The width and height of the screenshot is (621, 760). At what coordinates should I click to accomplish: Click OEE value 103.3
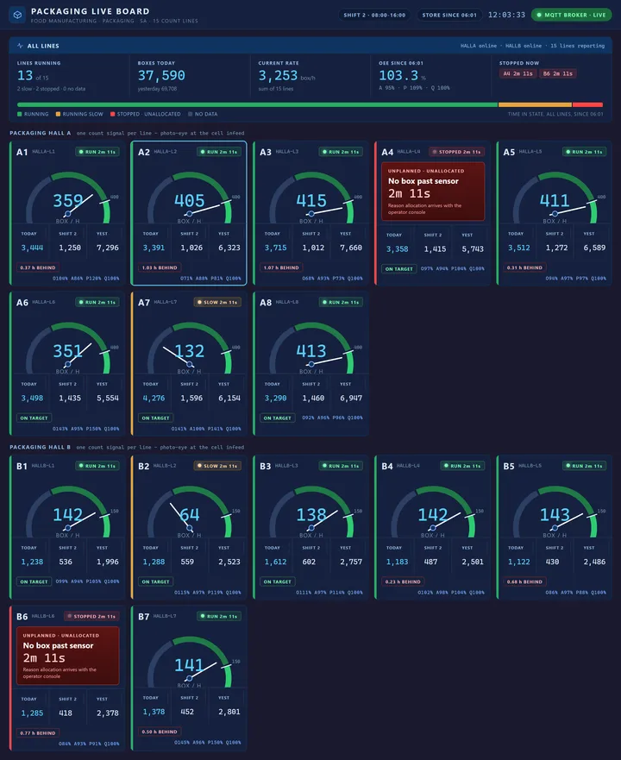click(398, 76)
